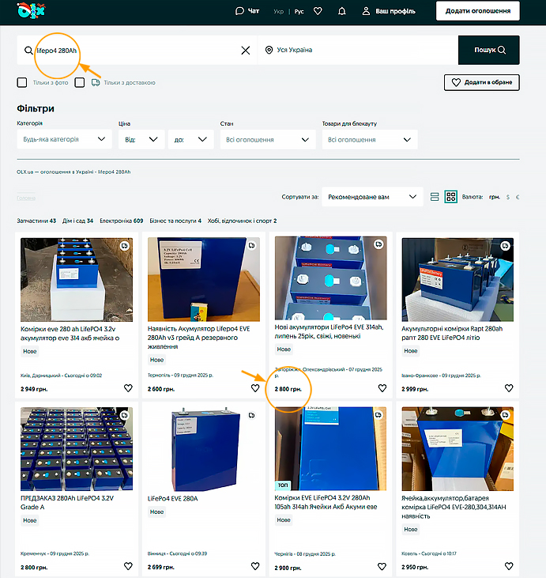Screen dimensions: 546x578
Task: Enable Тільки з доставкою checkbox
Action: 81,82
